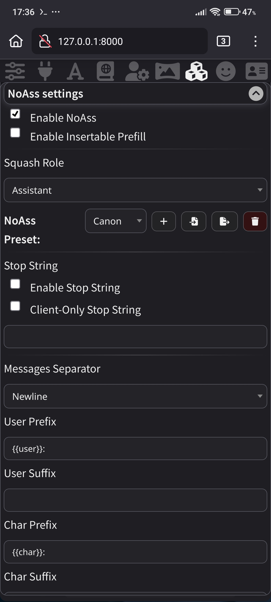Screen dimensions: 271x602
Task: Open the backgrounds image icon
Action: pos(167,71)
